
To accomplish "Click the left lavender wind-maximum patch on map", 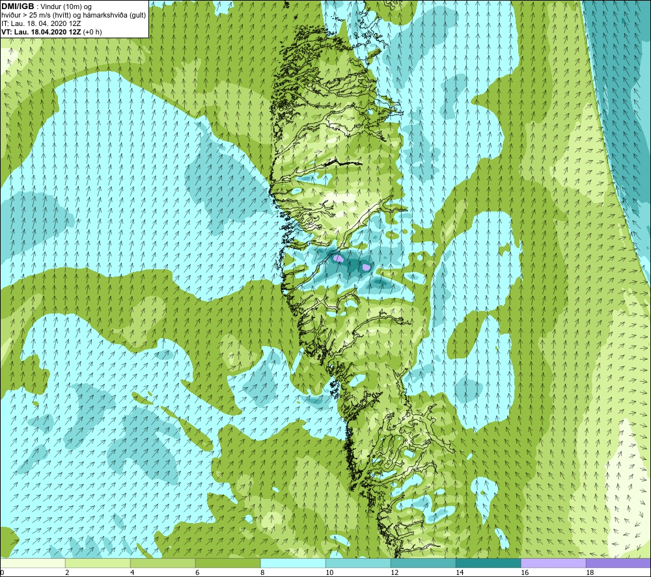I will pyautogui.click(x=339, y=259).
